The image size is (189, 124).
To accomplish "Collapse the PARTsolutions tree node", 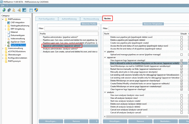I will (3, 19).
